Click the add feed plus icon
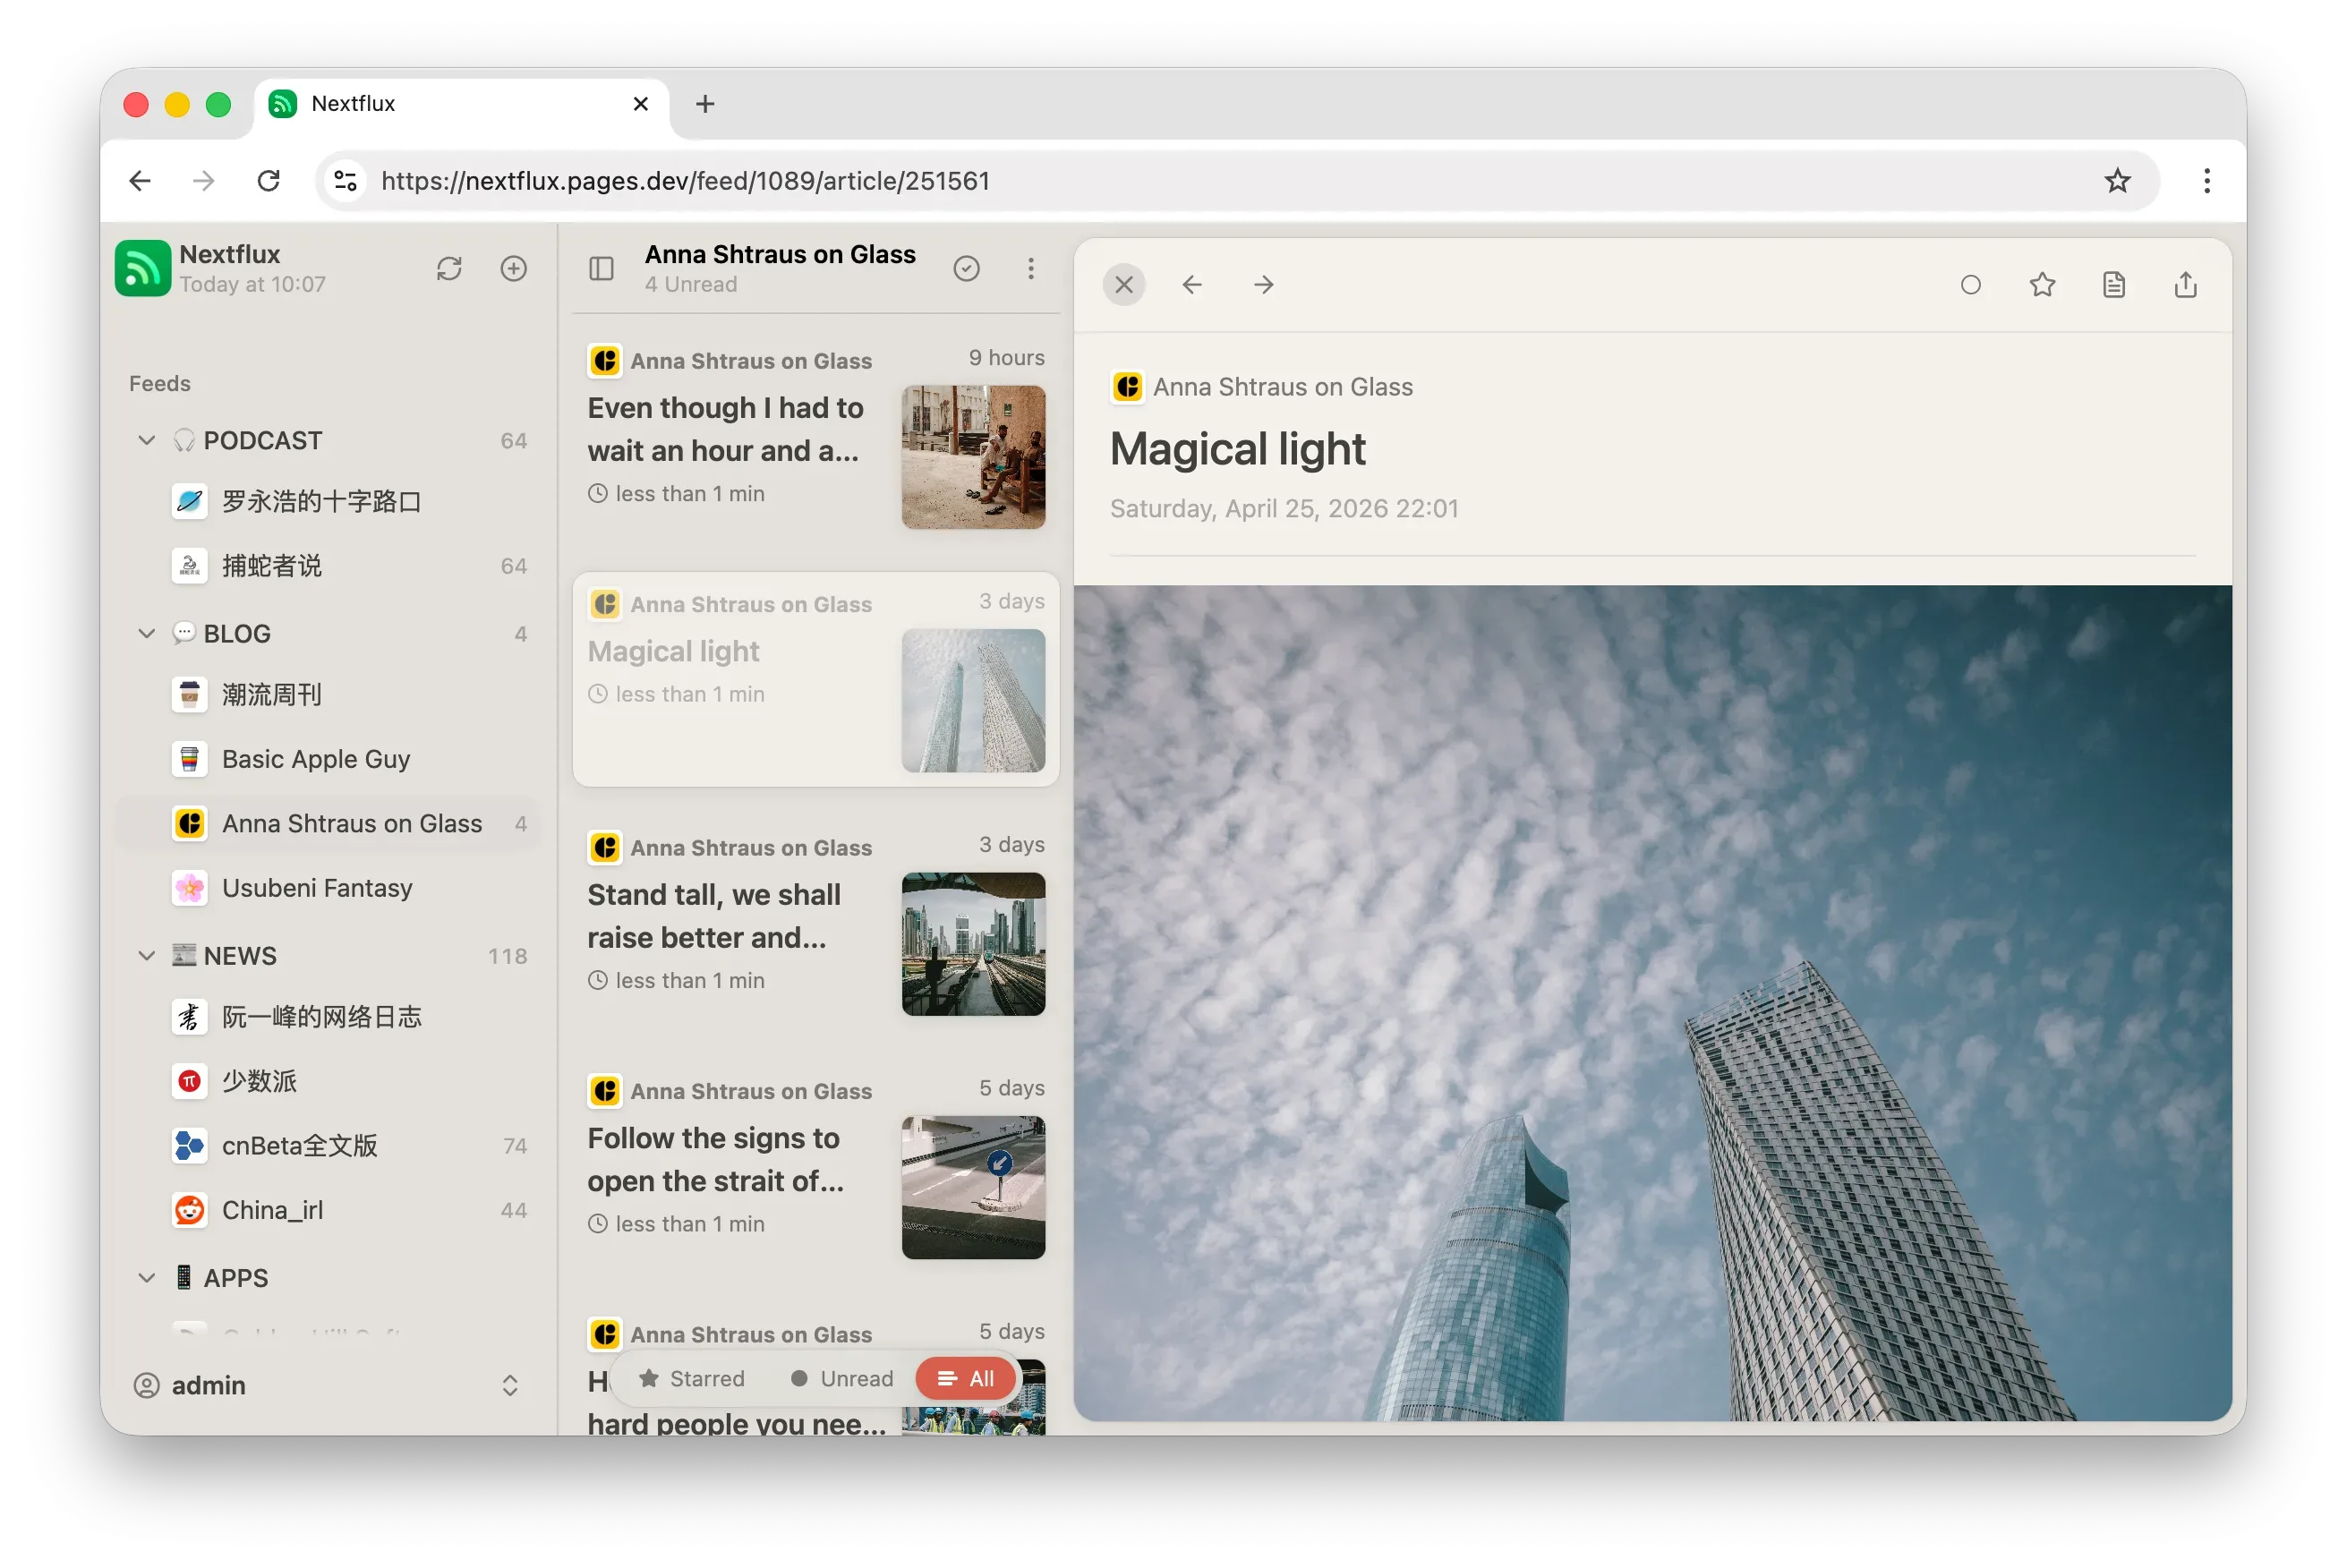This screenshot has width=2347, height=1568. click(513, 268)
